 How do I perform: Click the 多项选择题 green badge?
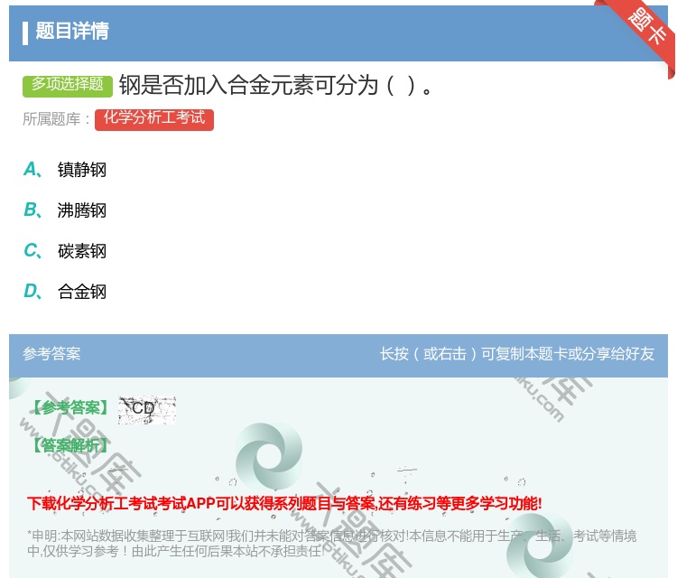tap(68, 85)
